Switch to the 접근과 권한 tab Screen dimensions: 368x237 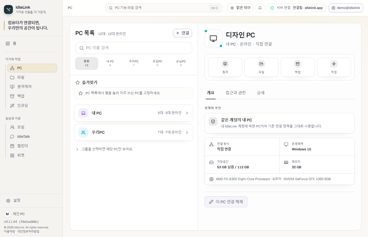tap(236, 93)
